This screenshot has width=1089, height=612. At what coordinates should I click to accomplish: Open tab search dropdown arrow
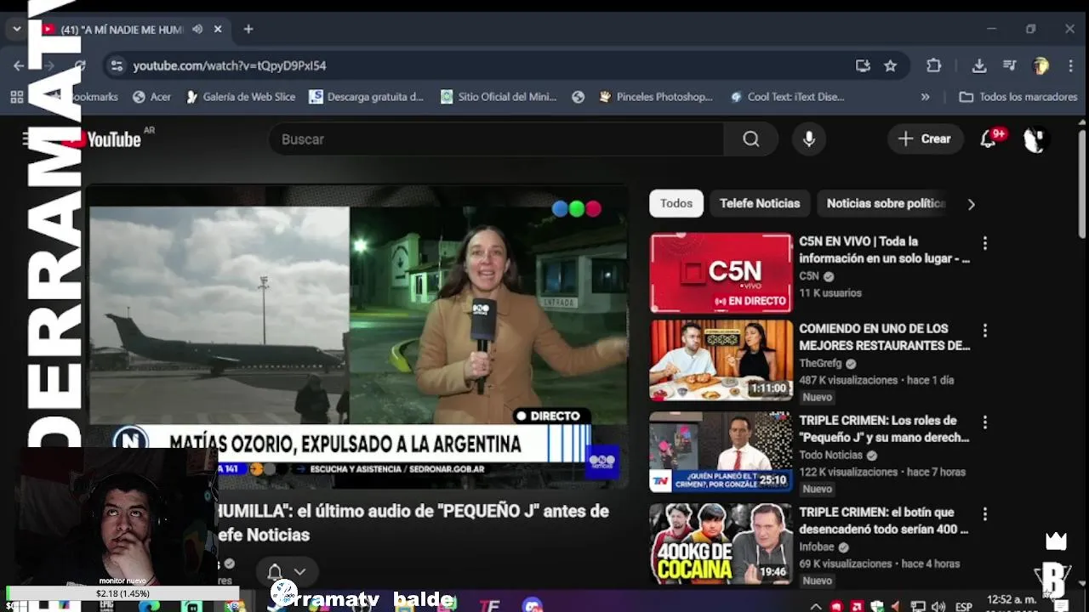point(16,29)
